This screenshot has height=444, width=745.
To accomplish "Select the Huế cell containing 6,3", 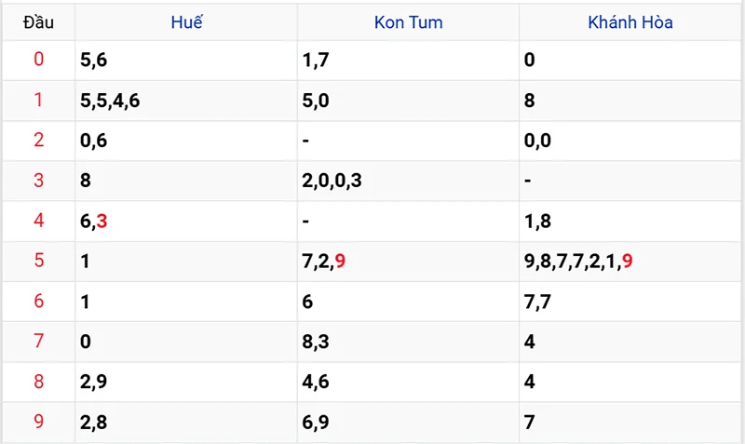I will click(x=95, y=221).
